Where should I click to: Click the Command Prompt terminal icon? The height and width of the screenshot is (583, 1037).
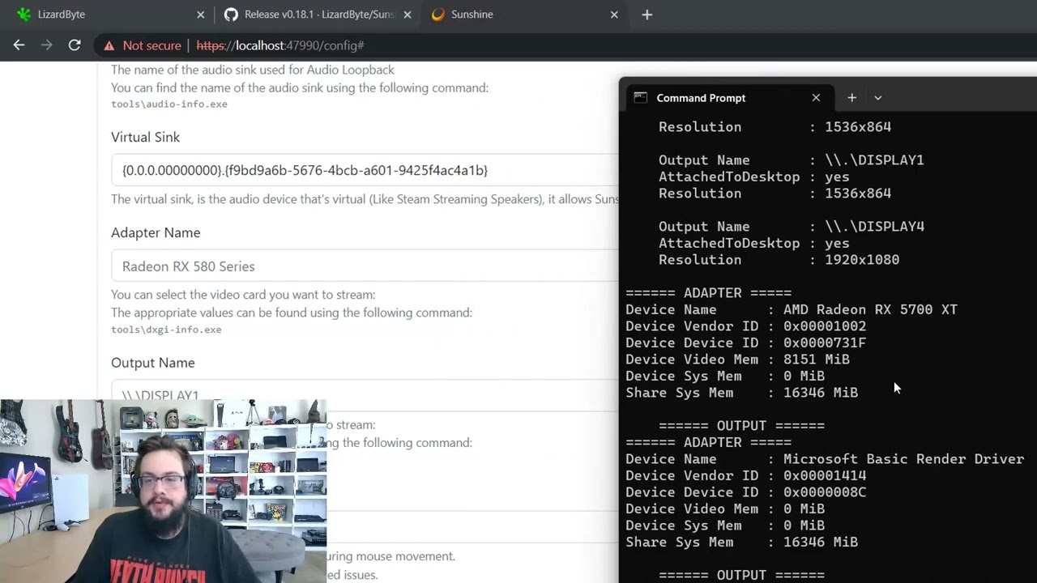pyautogui.click(x=640, y=97)
